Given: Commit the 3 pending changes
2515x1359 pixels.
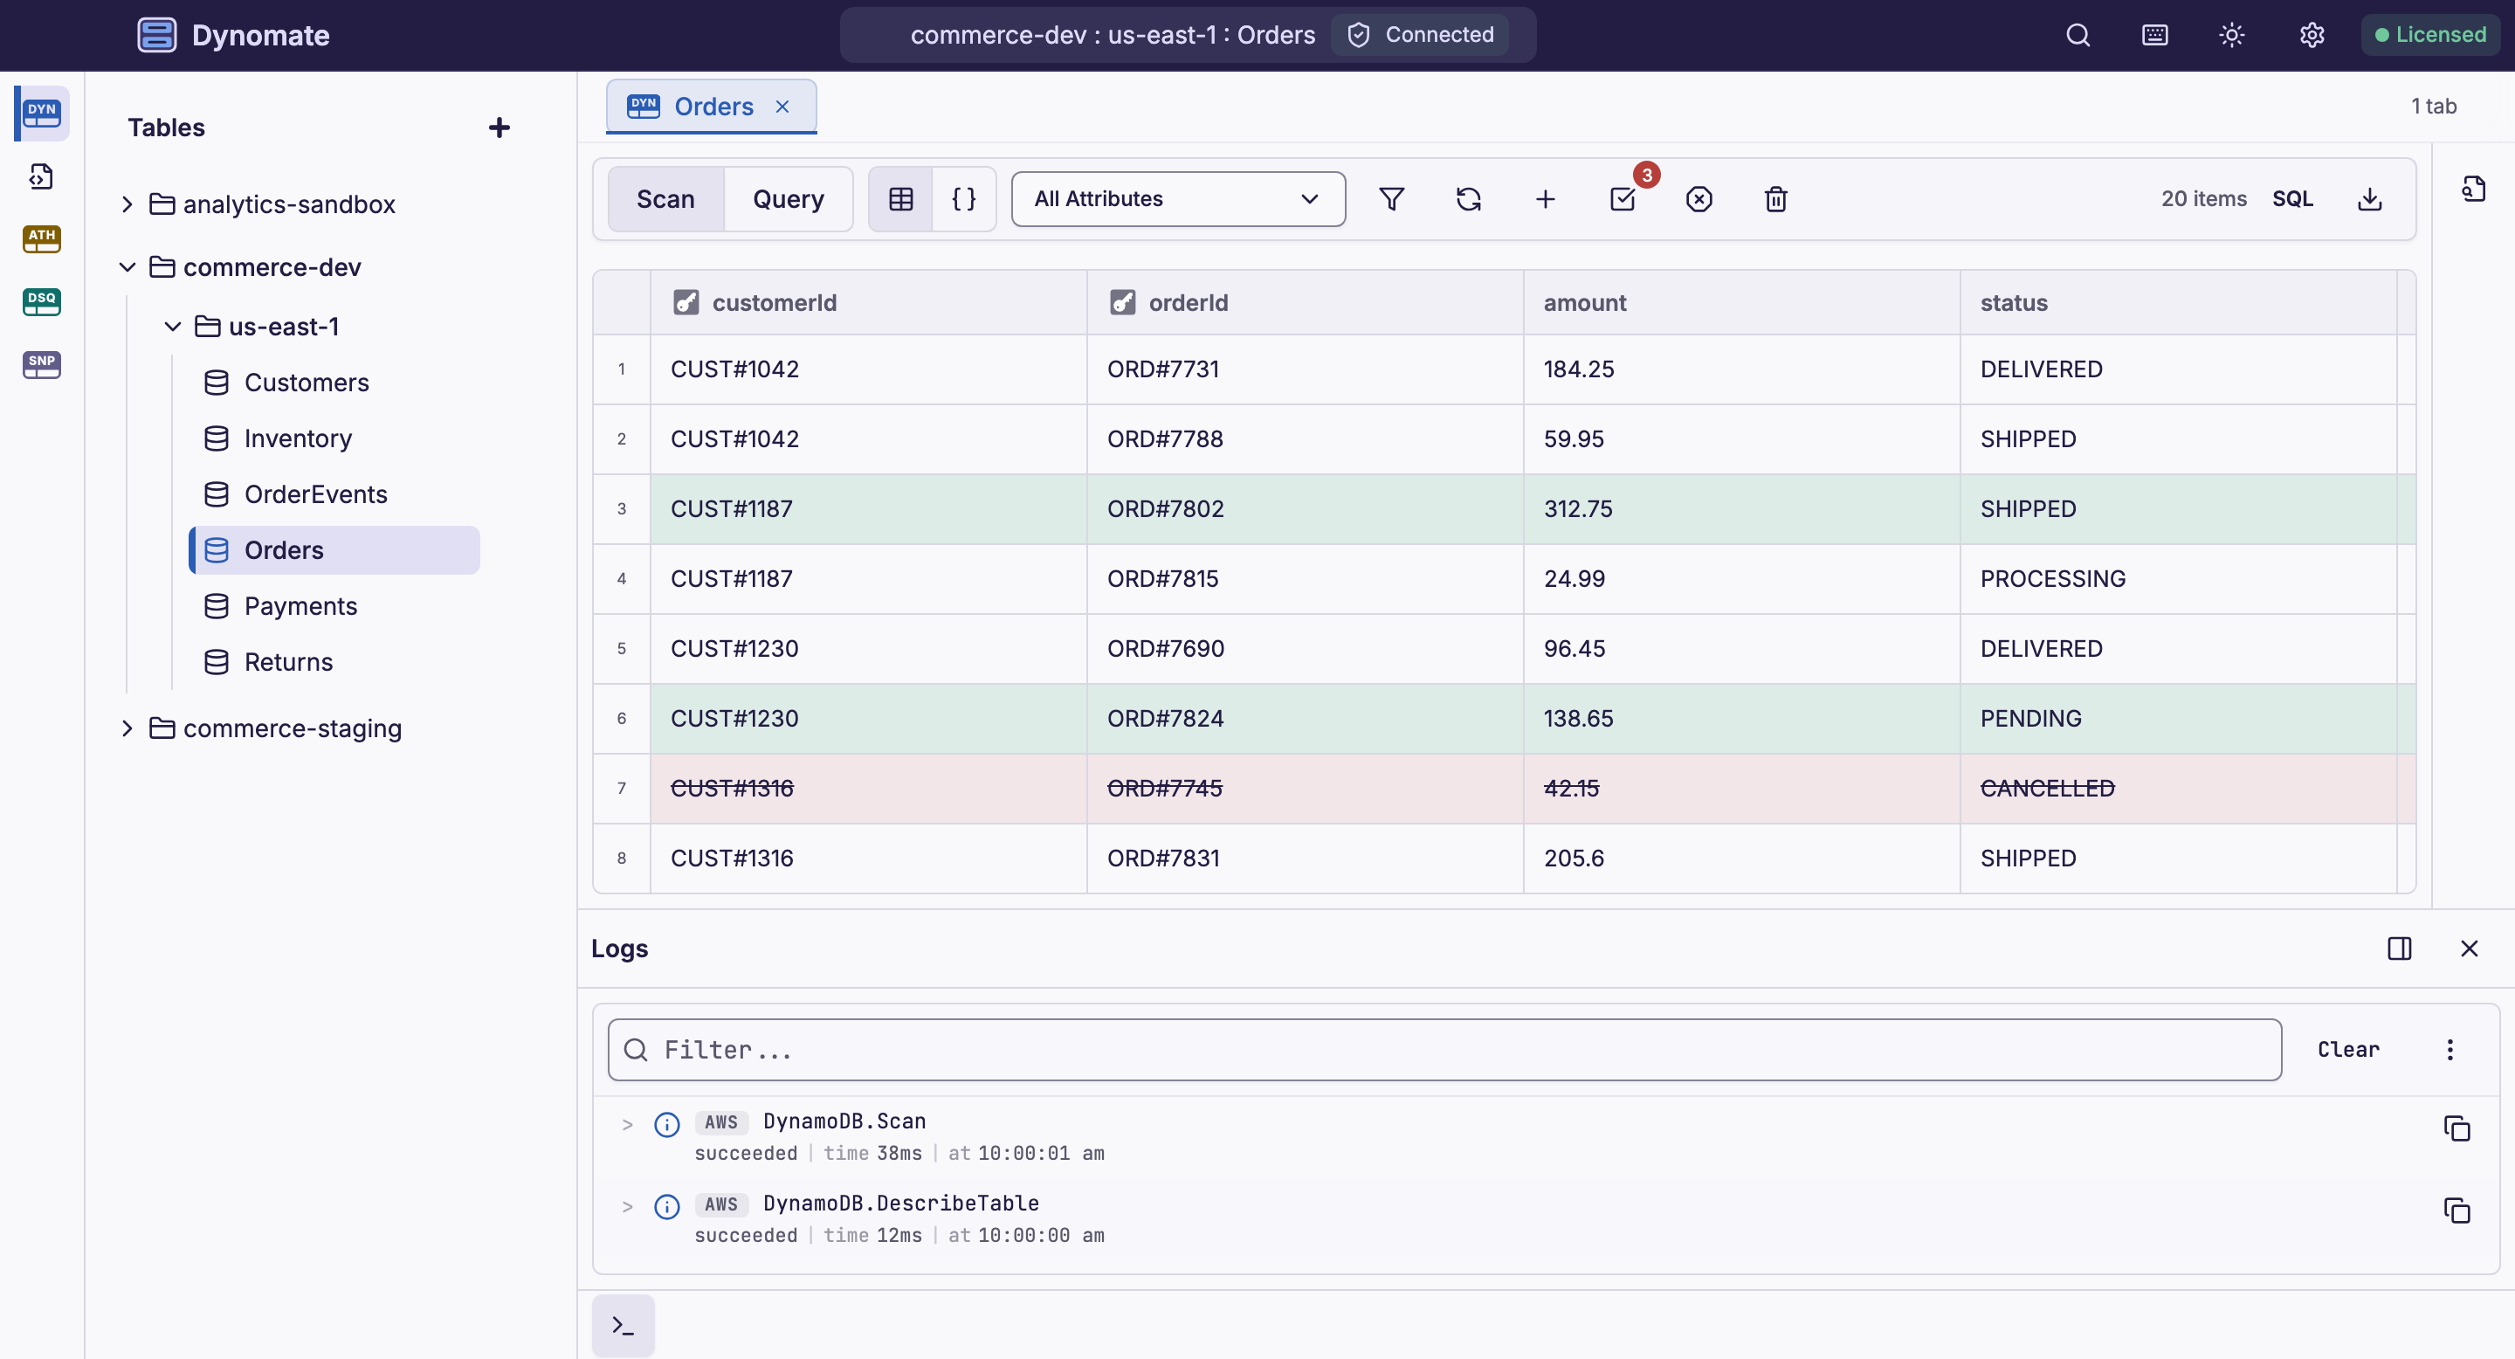Looking at the screenshot, I should tap(1623, 199).
